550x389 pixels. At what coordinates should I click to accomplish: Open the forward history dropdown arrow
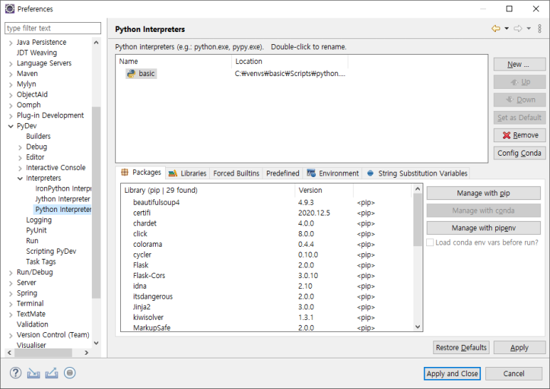coord(529,28)
